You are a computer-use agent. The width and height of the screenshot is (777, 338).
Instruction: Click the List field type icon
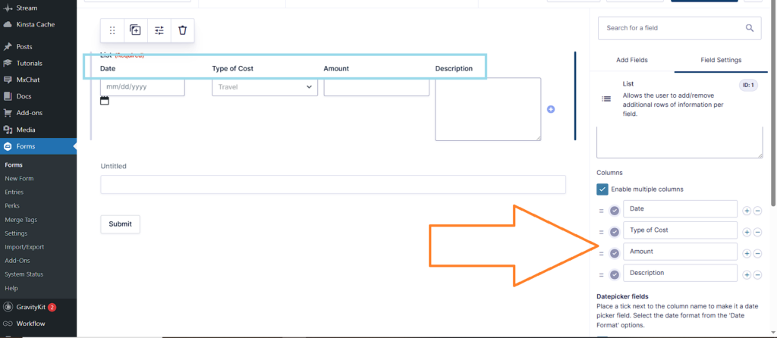pyautogui.click(x=606, y=99)
